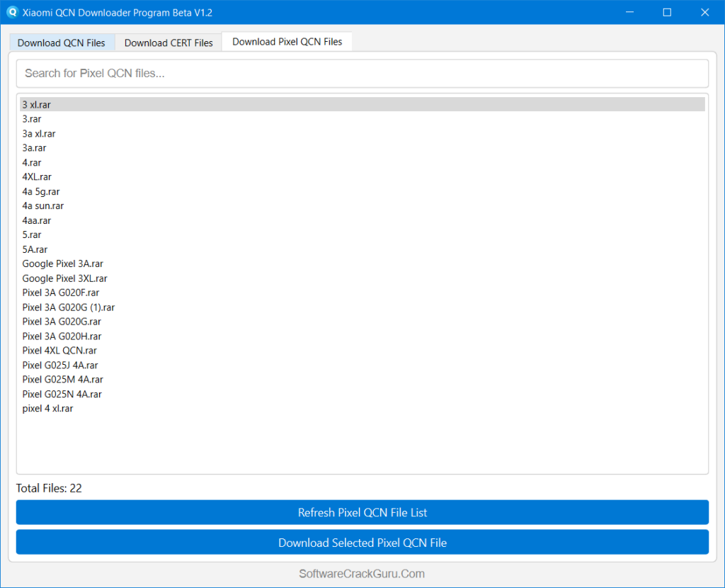Highlight Pixel 3A G020F.rar
The width and height of the screenshot is (725, 588).
click(362, 293)
